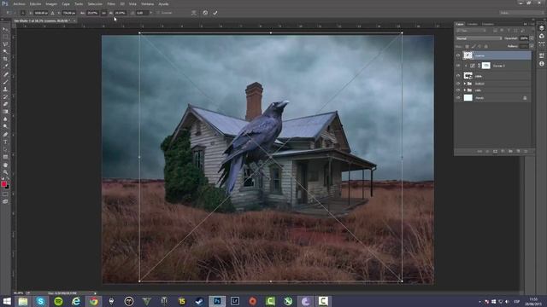Open the Imagen menu
This screenshot has width=547, height=307.
(51, 3)
